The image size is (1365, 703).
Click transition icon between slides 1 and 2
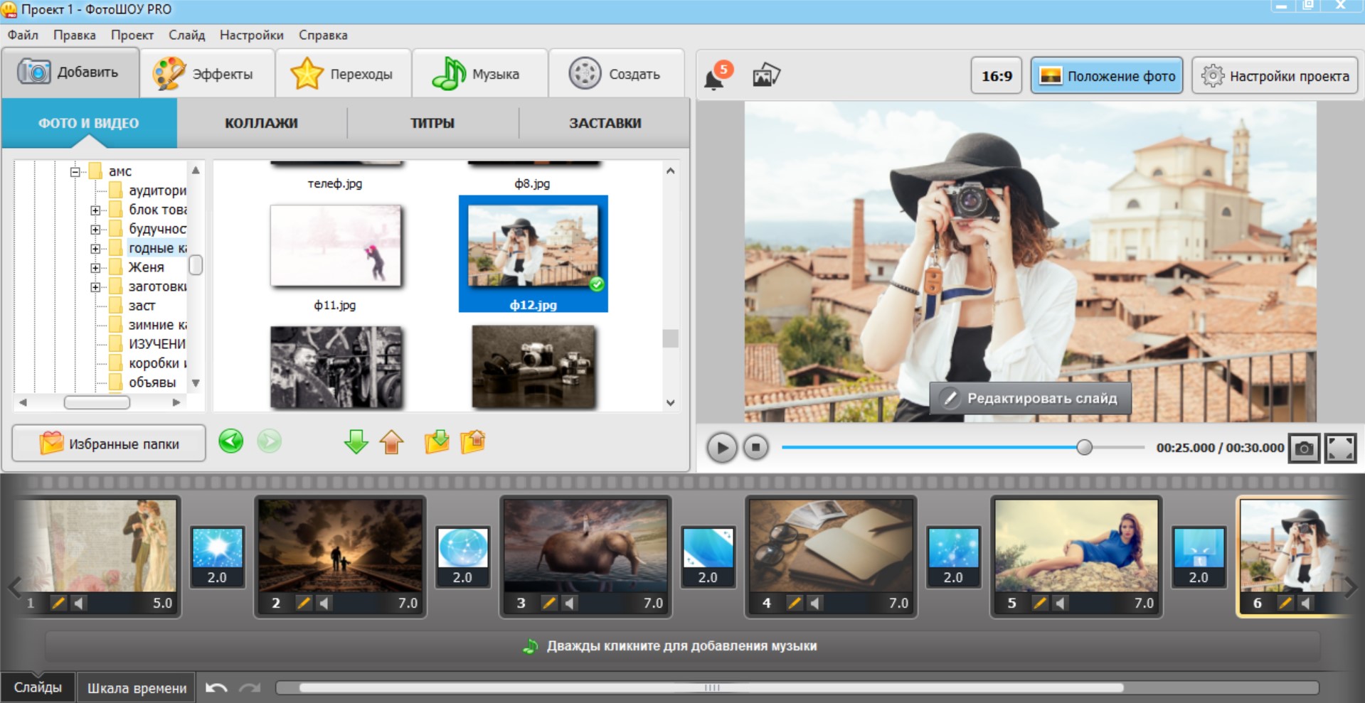(x=217, y=557)
